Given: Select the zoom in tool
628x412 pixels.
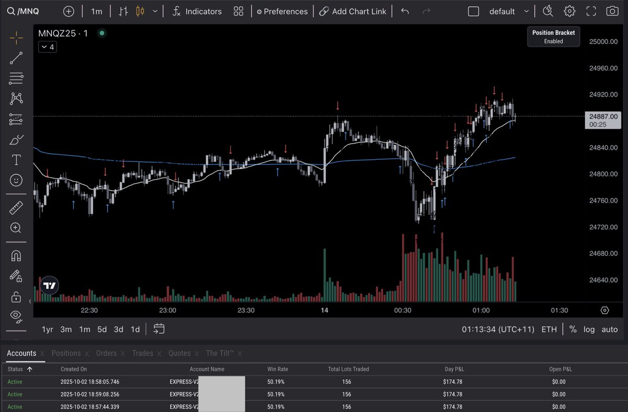Looking at the screenshot, I should click(x=16, y=228).
